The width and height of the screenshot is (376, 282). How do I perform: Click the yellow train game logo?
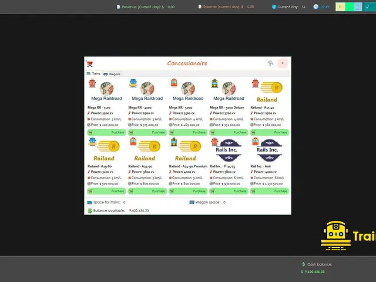(335, 236)
